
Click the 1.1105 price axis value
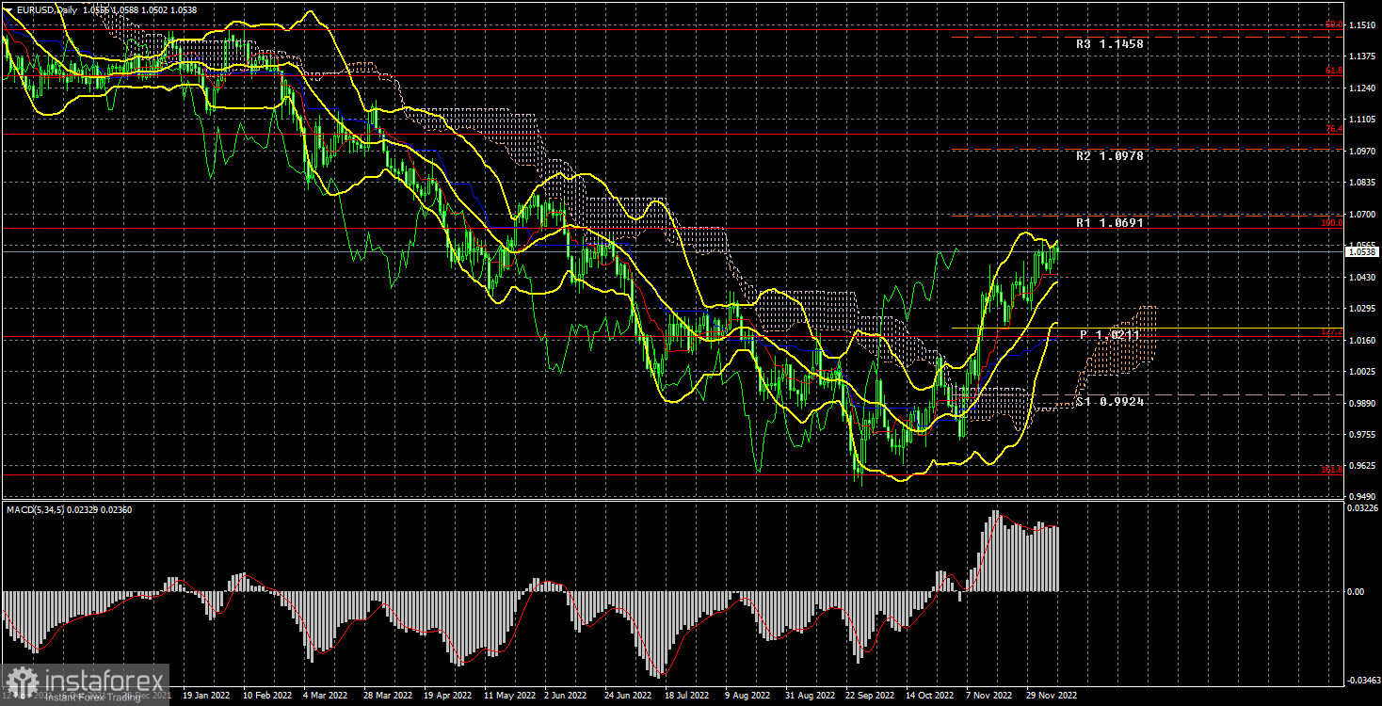(x=1362, y=120)
